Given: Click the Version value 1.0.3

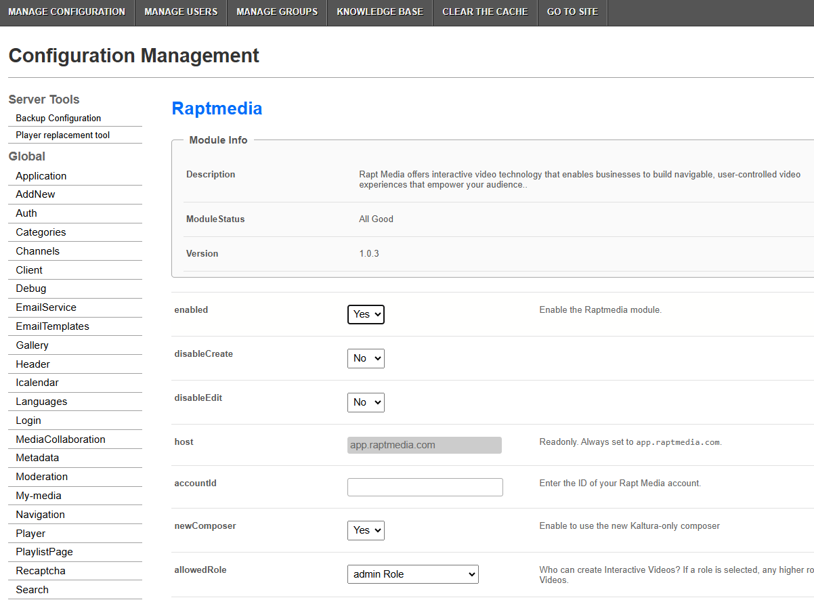Looking at the screenshot, I should 369,254.
